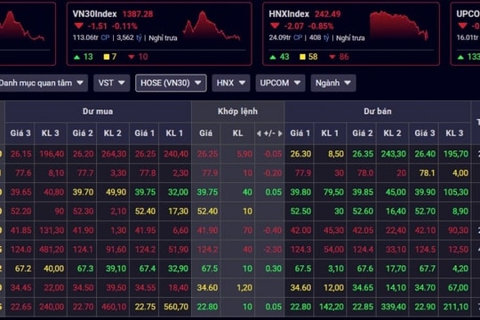Click change value -0.40
Image resolution: width=480 pixels, height=320 pixels.
[273, 230]
